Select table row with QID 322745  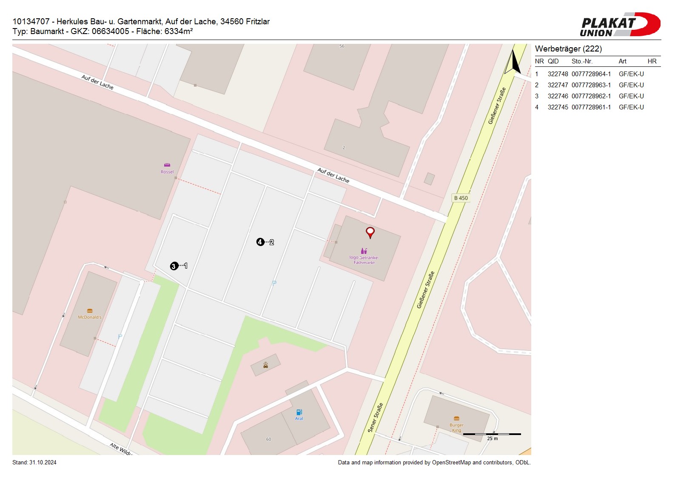[589, 107]
